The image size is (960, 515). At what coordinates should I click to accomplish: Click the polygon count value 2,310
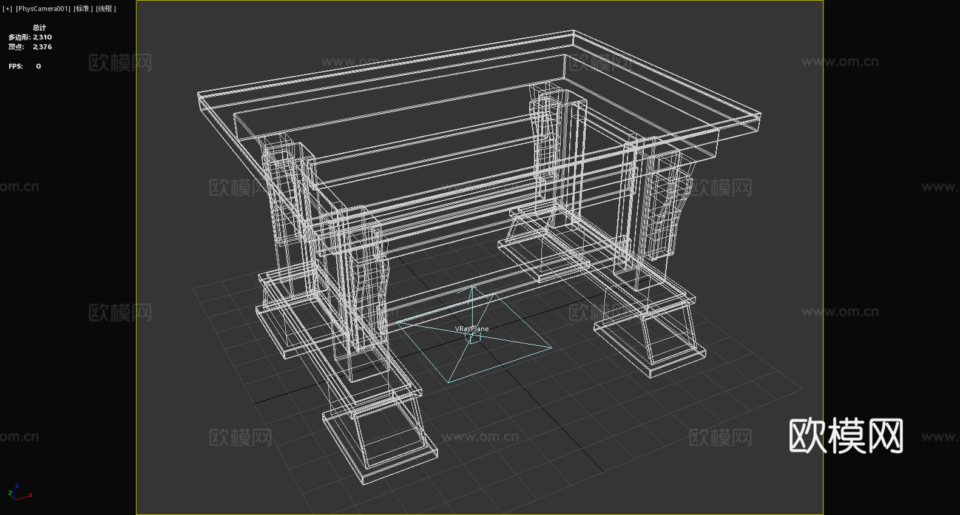click(x=42, y=37)
